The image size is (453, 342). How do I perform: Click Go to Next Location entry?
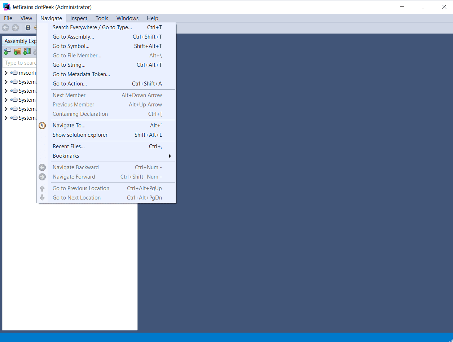(x=106, y=198)
